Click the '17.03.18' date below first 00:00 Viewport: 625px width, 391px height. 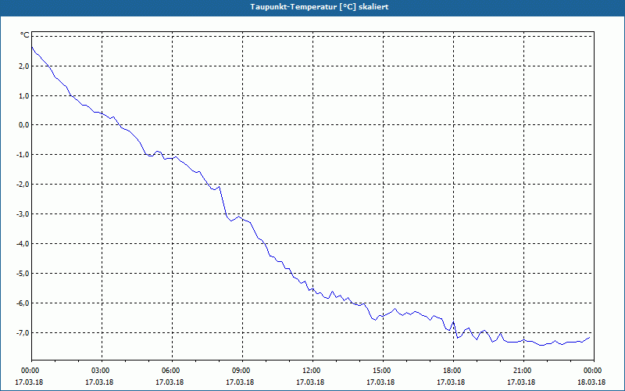coord(29,382)
